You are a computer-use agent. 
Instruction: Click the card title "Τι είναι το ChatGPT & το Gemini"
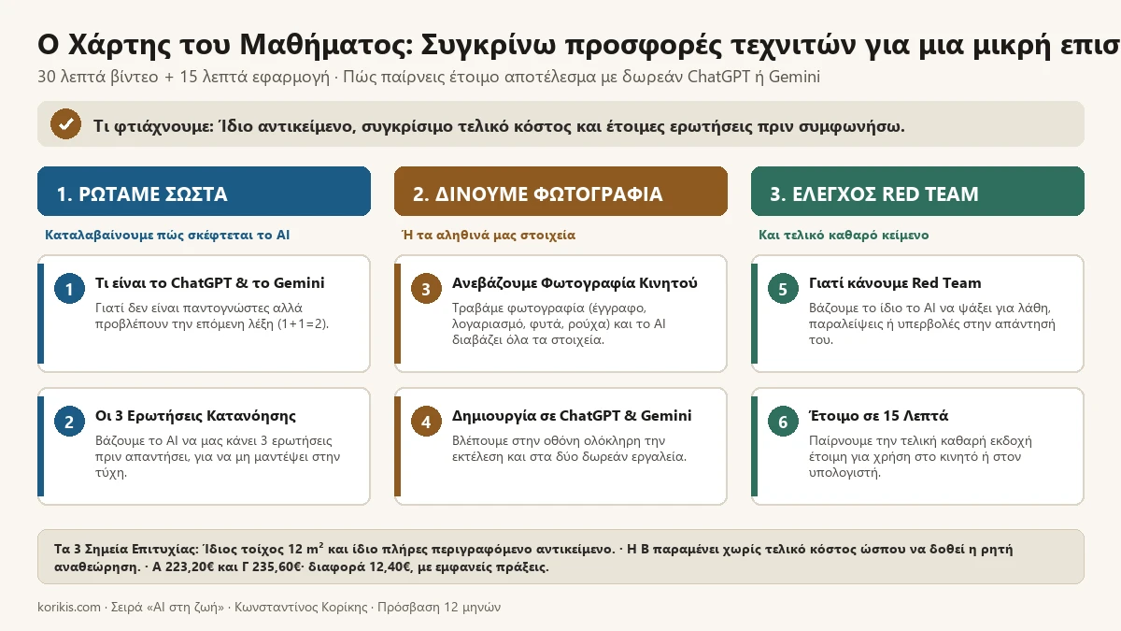point(210,283)
